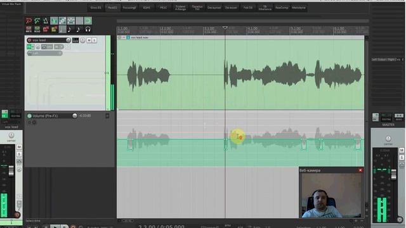406x228 pixels.
Task: Click the red icon next to READ
Action: point(46,29)
